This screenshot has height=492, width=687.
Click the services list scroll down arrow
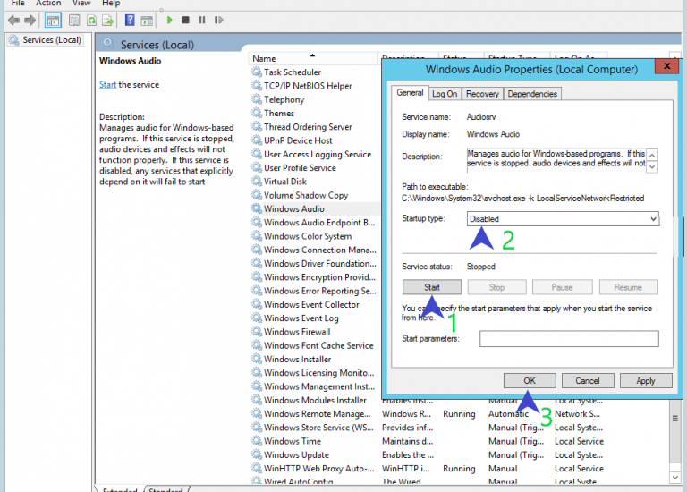(674, 477)
